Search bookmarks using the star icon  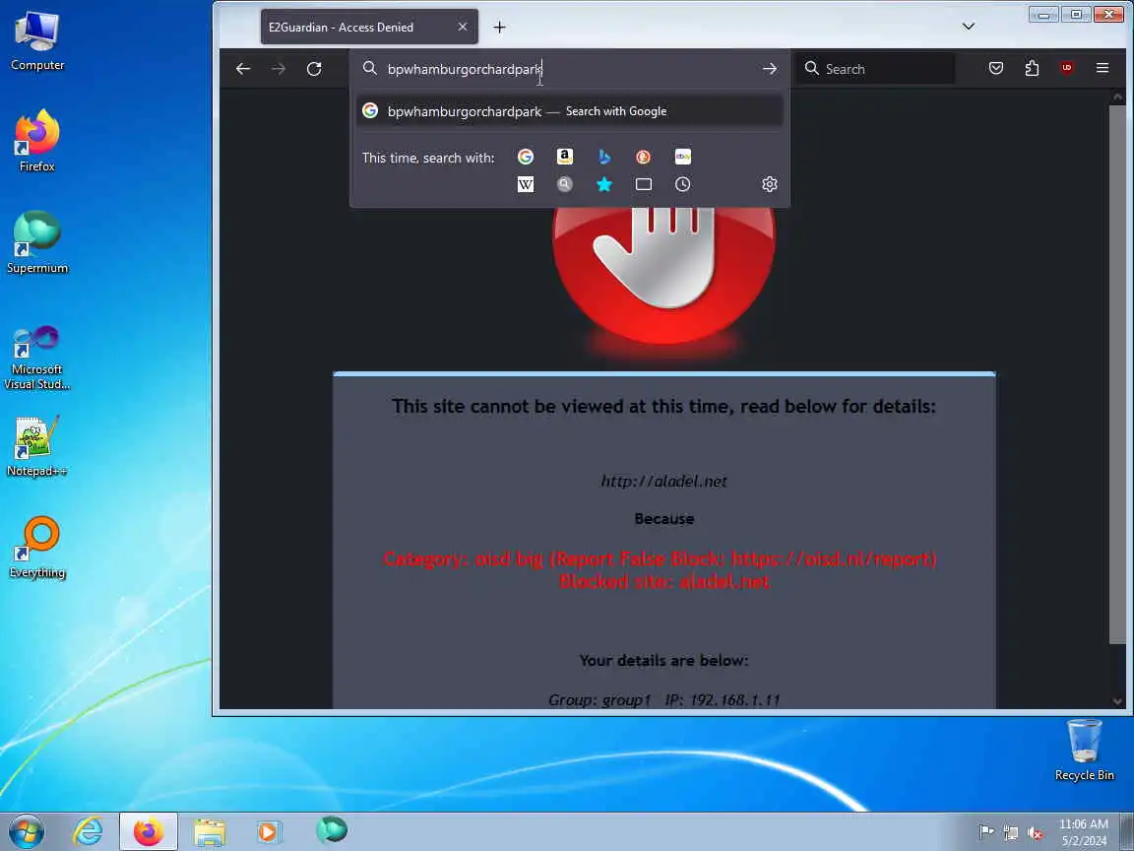(x=603, y=184)
